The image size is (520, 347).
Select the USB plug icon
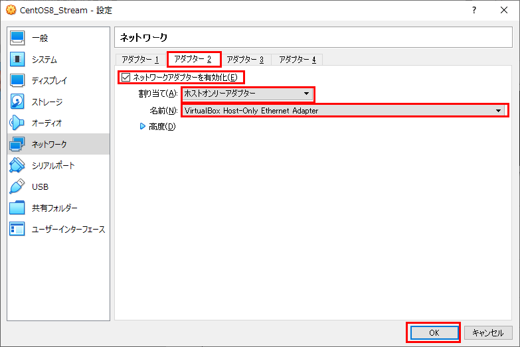[17, 186]
